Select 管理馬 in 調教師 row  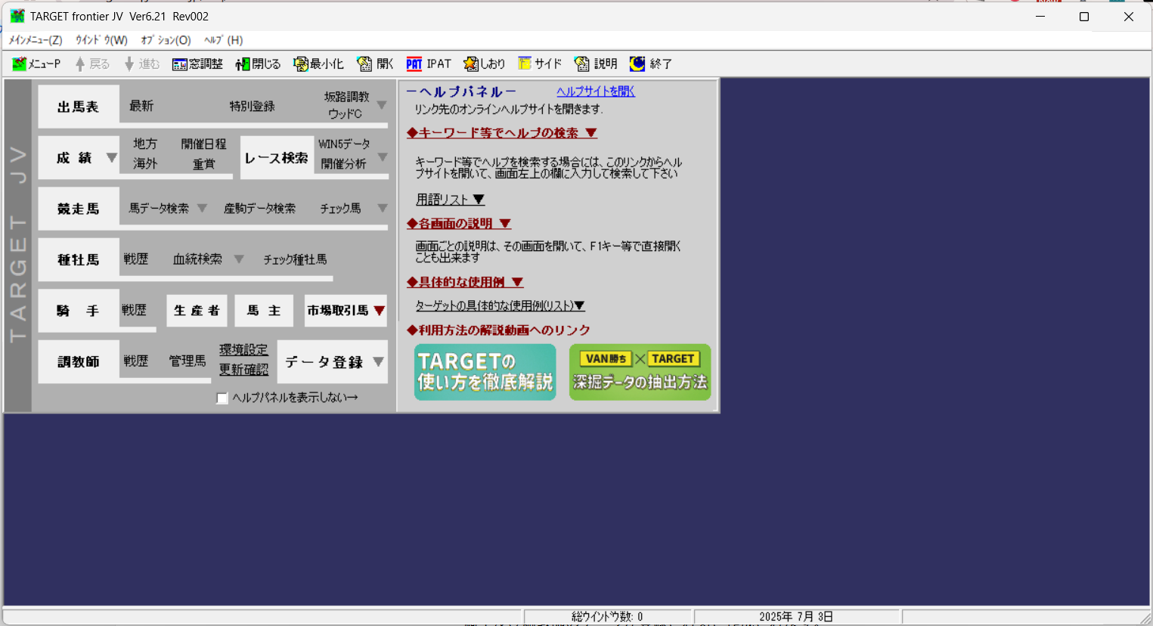[188, 361]
